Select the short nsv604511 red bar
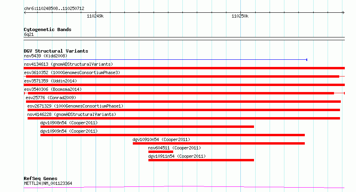356x192 pixels. (161, 152)
